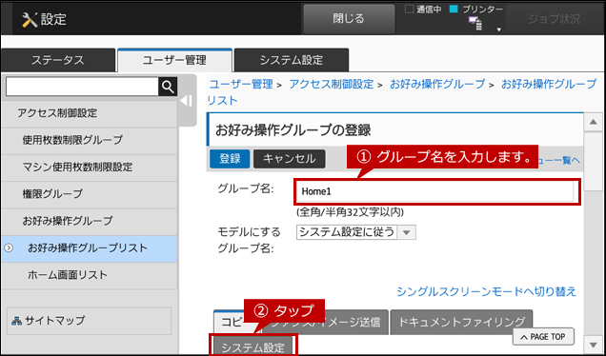Switch to the ステータス tab
This screenshot has height=356, width=606.
point(58,60)
